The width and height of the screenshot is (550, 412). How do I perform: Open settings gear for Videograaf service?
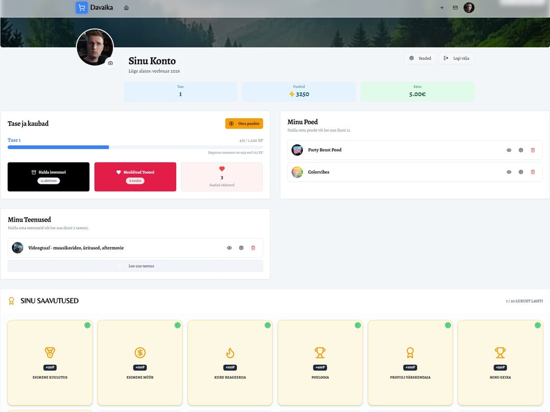tap(241, 248)
